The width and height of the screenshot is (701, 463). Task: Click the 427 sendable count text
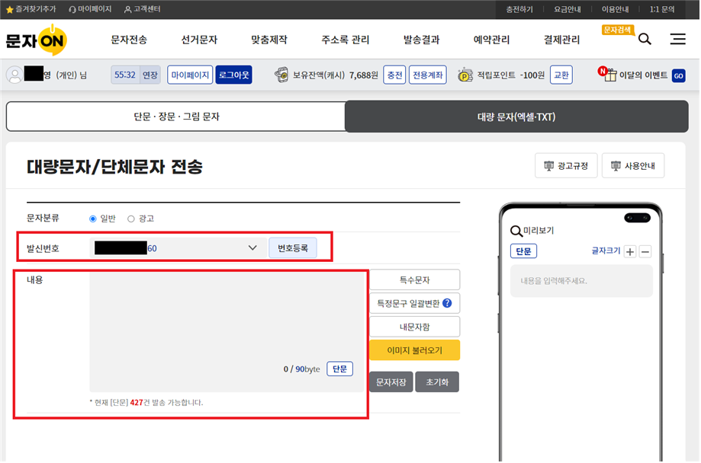pos(137,402)
